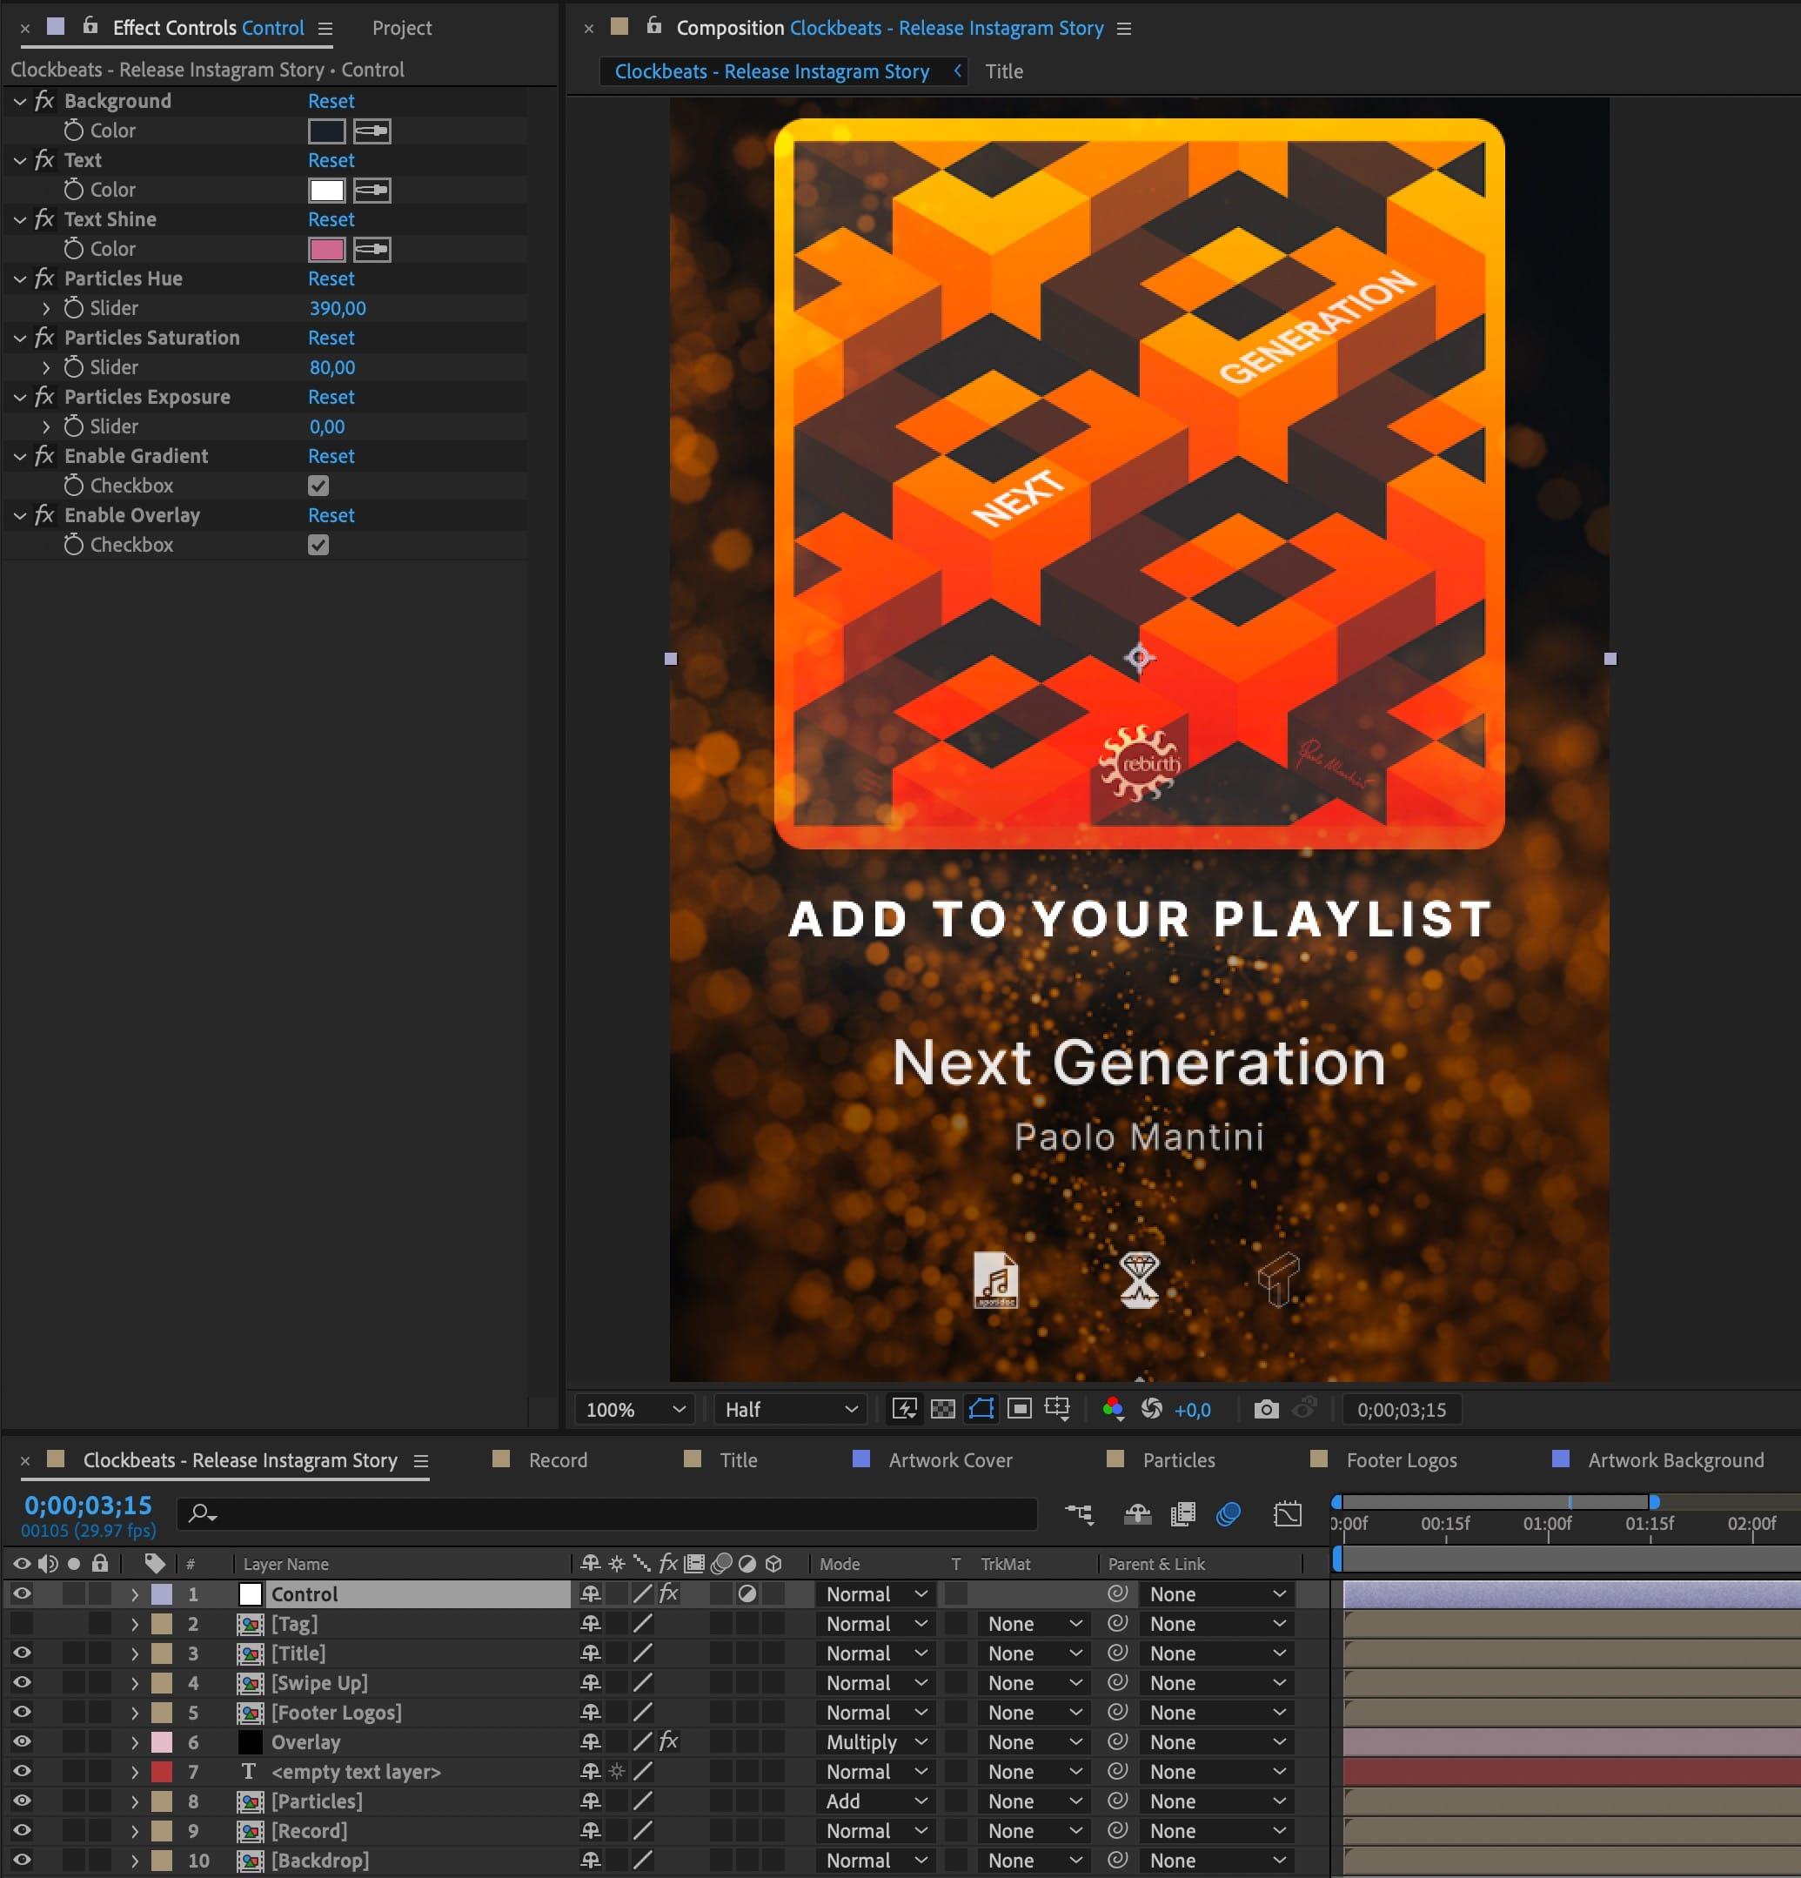Screen dimensions: 1801x1878
Task: Expand the Particles Hue Slider property
Action: pyautogui.click(x=45, y=307)
